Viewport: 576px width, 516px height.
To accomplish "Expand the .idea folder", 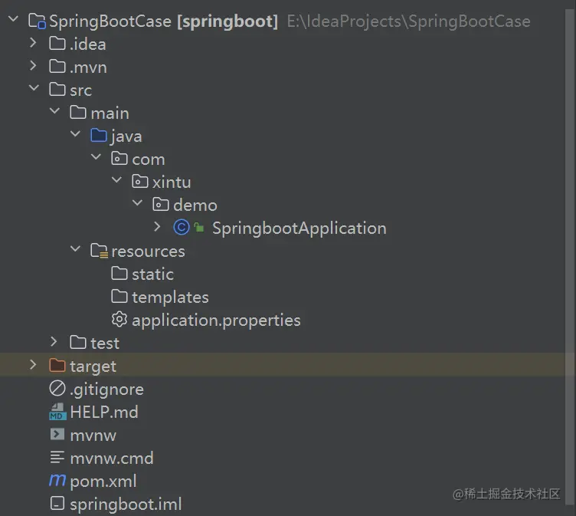I will 33,44.
